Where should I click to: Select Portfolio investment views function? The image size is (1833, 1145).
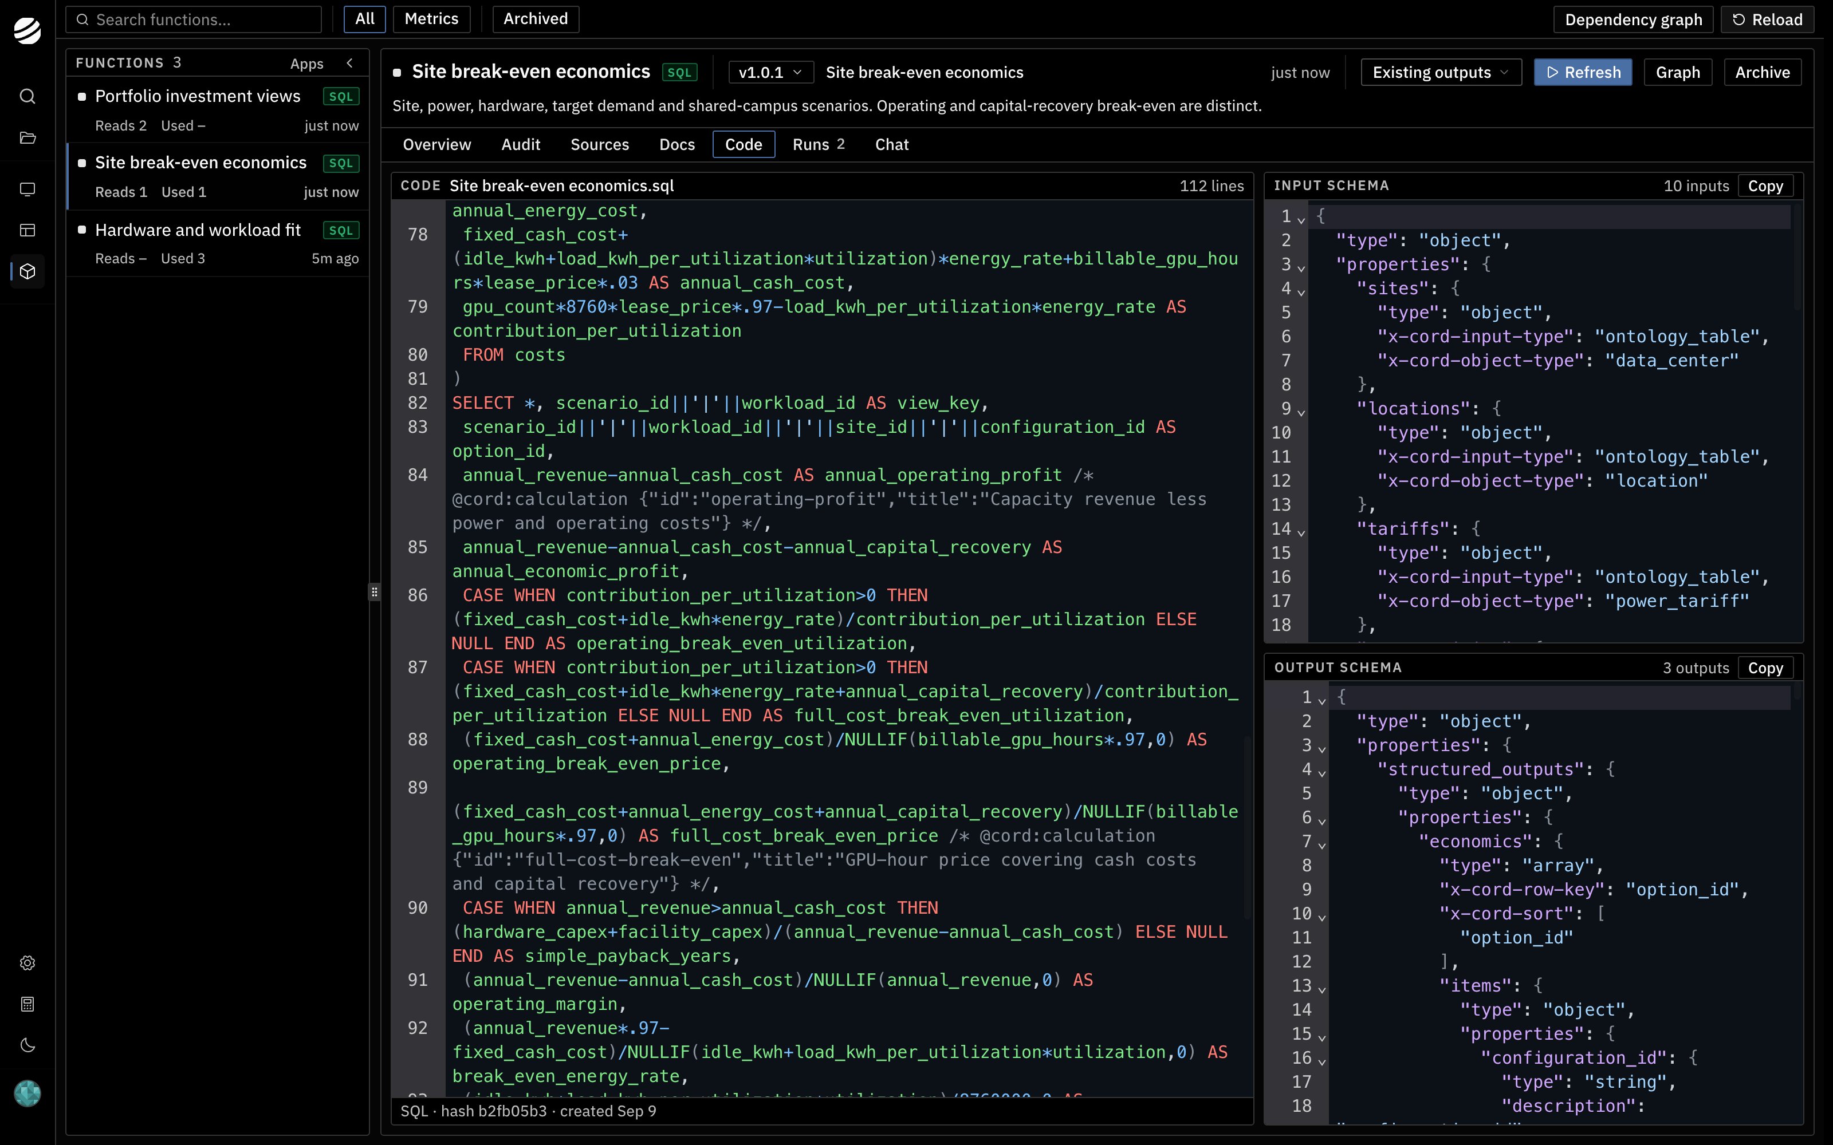pos(218,110)
